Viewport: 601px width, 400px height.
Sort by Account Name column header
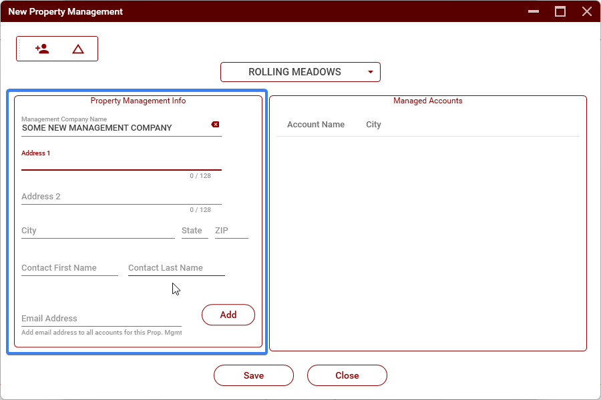[316, 125]
